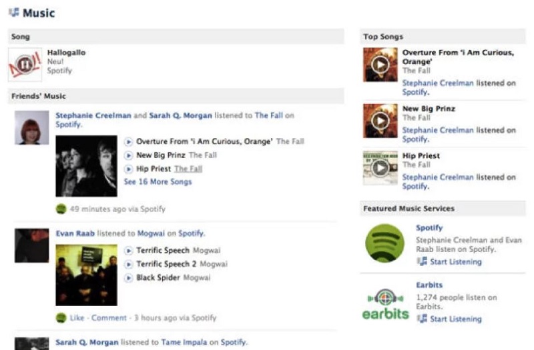The width and height of the screenshot is (534, 350).
Task: Pause the Hallogallo song on album art
Action: pyautogui.click(x=25, y=64)
